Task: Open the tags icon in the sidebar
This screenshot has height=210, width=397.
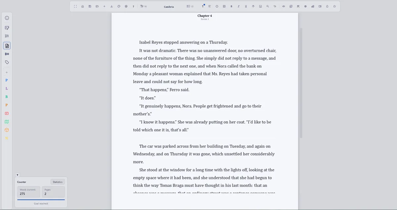Action: (7, 62)
